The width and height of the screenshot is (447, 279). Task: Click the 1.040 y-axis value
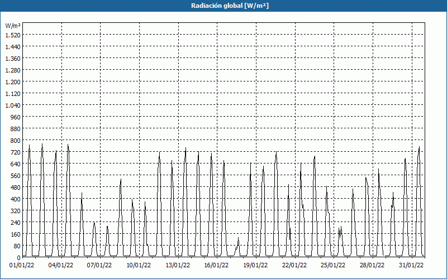tap(13, 105)
